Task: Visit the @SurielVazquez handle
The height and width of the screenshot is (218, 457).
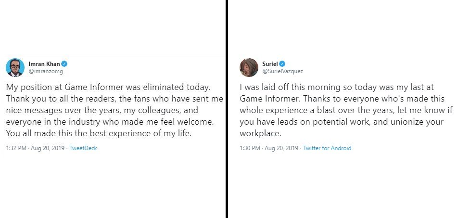Action: tap(283, 71)
